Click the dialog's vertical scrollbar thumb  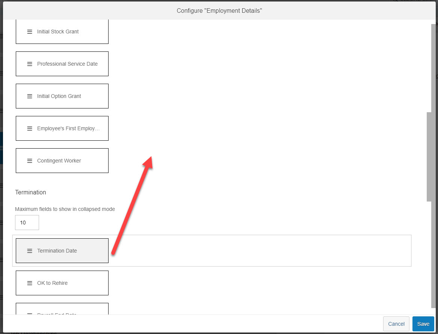[x=429, y=156]
